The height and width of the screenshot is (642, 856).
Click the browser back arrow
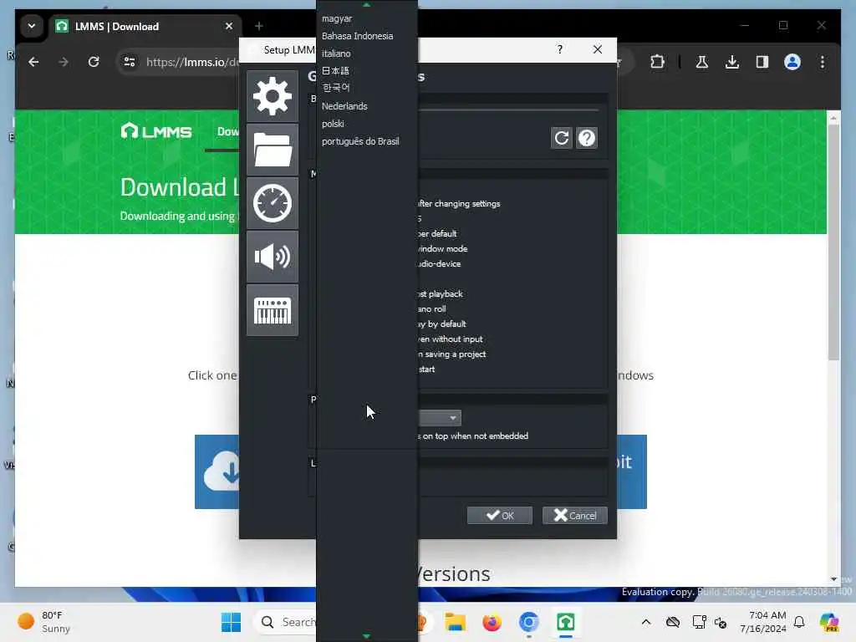click(33, 62)
